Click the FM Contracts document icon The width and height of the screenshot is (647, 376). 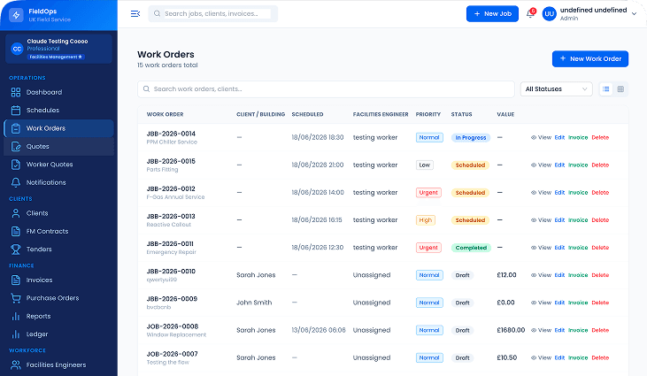point(16,231)
